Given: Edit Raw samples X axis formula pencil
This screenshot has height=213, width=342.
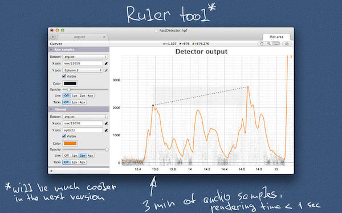Looking at the screenshot, I should click(x=106, y=64).
